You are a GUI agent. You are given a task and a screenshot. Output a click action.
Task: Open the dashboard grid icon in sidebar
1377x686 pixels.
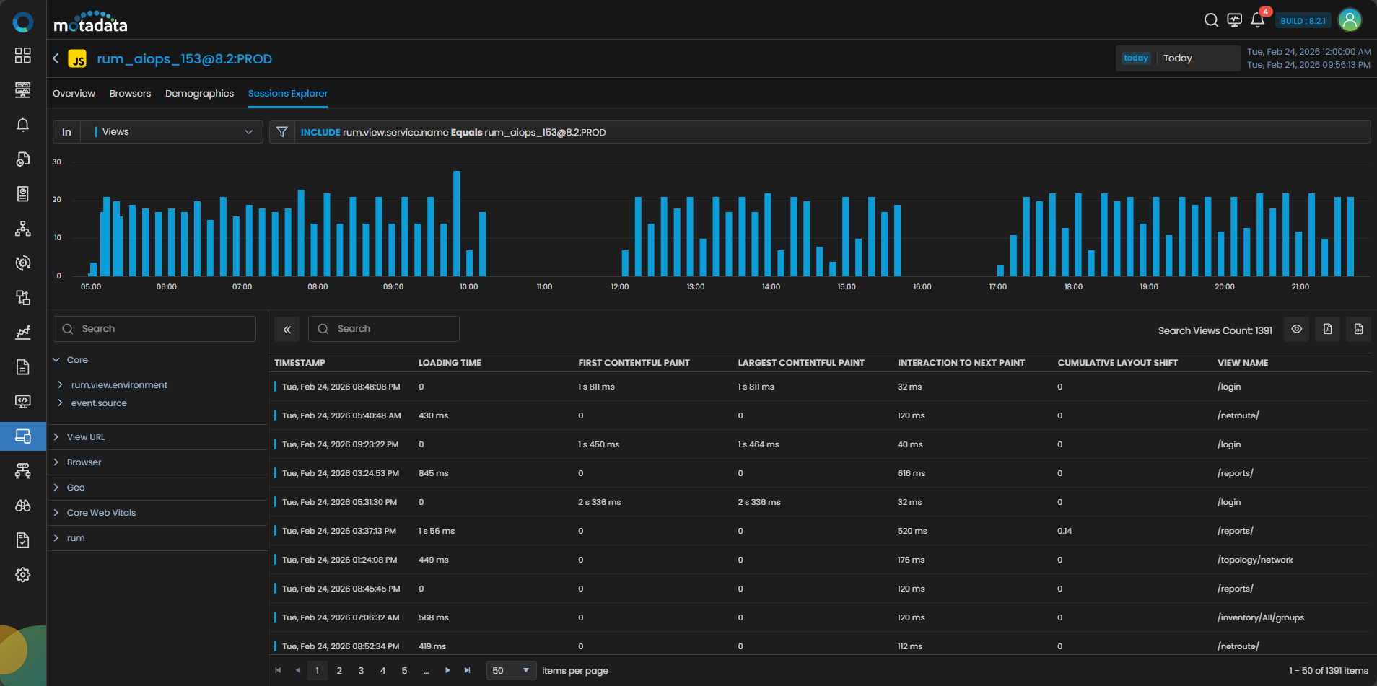[23, 56]
